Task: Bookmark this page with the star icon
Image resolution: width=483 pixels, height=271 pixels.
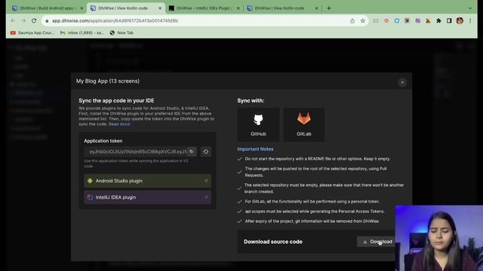Action: coord(362,21)
